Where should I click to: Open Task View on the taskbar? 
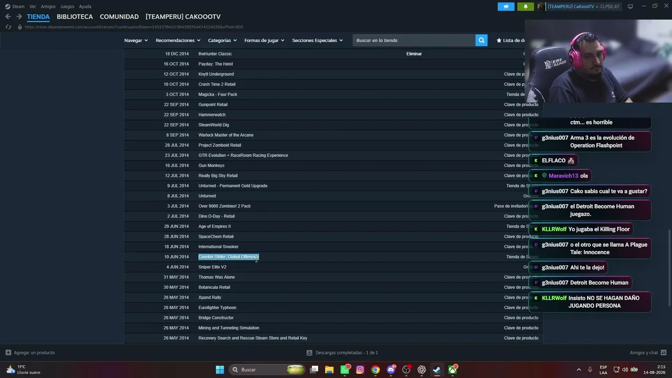[x=314, y=370]
